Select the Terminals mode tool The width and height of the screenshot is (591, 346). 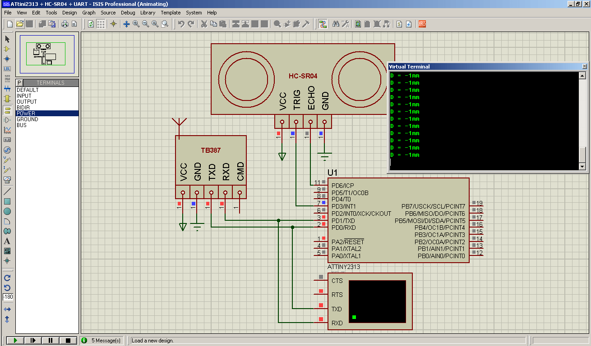coord(7,110)
